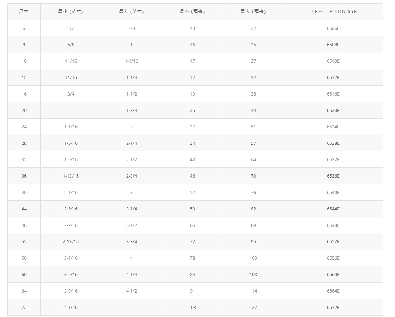Click the 最小 (毫米) column header
The width and height of the screenshot is (395, 317).
click(192, 12)
